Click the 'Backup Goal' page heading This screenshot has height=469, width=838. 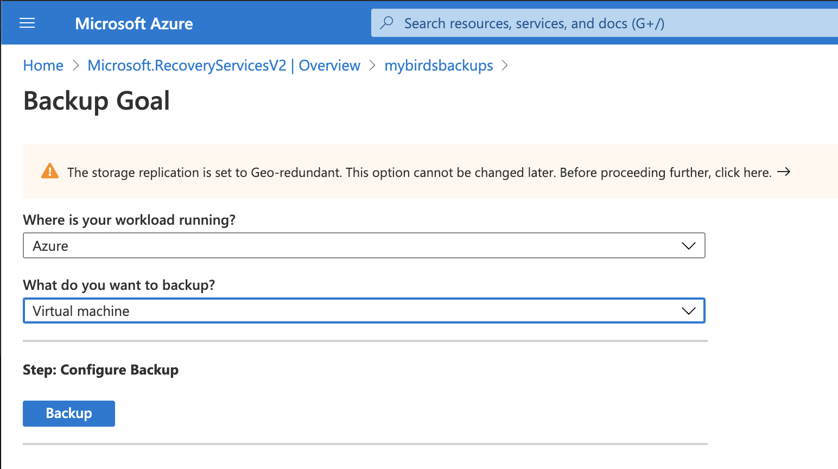[97, 101]
